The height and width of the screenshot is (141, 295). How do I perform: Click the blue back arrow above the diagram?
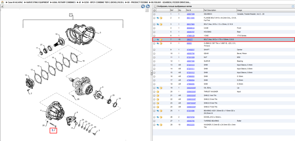click(x=143, y=6)
